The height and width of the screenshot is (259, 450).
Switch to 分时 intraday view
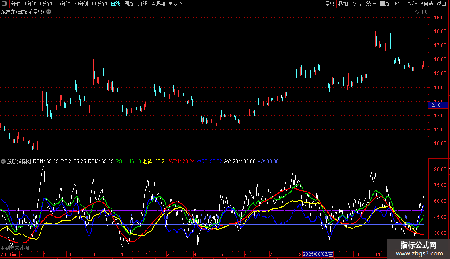coord(16,4)
